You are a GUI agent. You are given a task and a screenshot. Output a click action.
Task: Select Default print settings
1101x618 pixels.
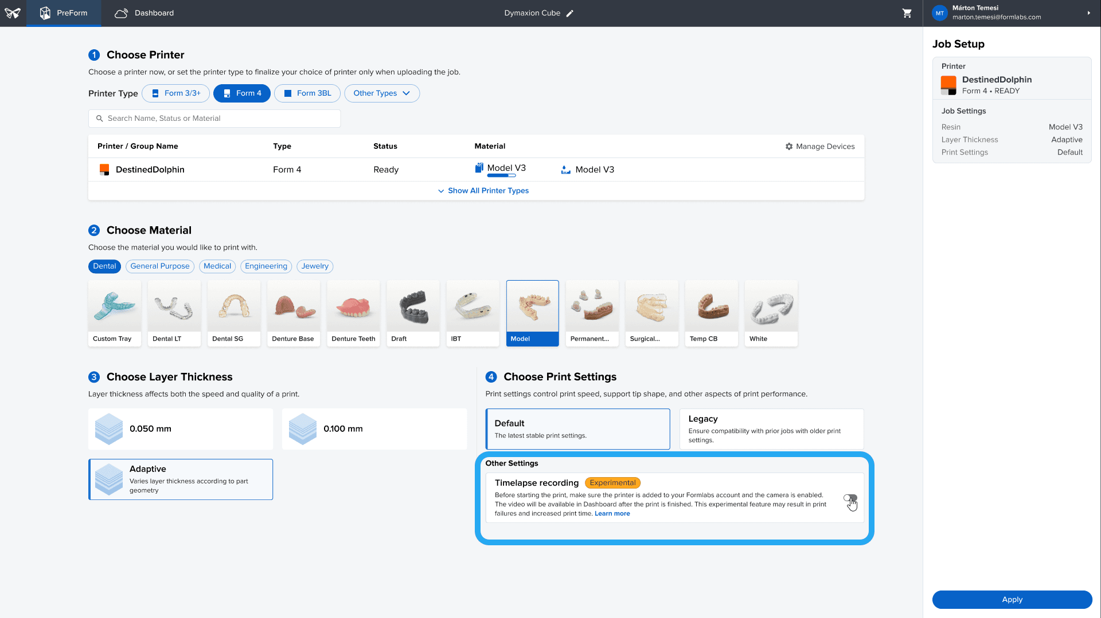[x=577, y=429]
